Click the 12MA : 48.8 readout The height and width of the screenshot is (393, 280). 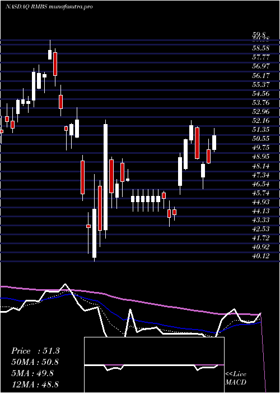[x=35, y=384]
